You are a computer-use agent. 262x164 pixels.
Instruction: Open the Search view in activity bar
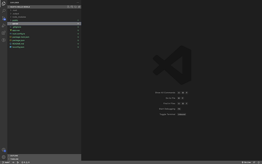pyautogui.click(x=3, y=11)
